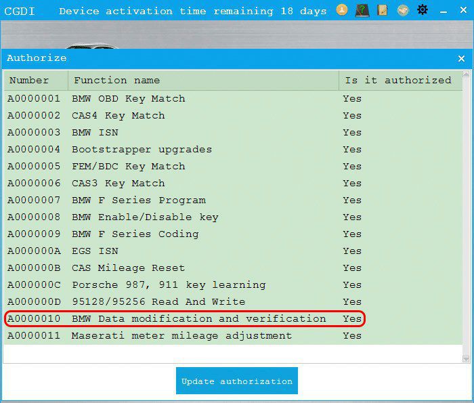474x403 pixels.
Task: Select BMW Data modification and verification row
Action: 233,318
